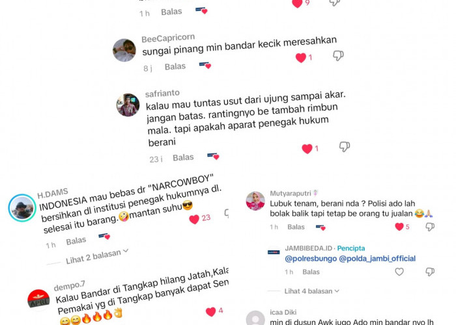
Task: Open the @polresbungo mention link
Action: click(x=311, y=259)
